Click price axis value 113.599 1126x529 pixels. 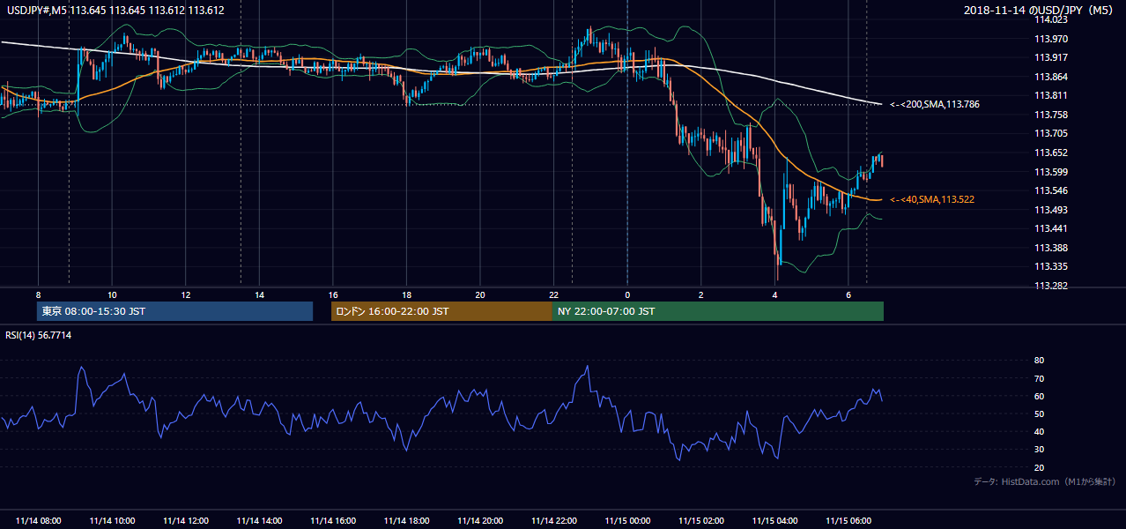point(1052,172)
